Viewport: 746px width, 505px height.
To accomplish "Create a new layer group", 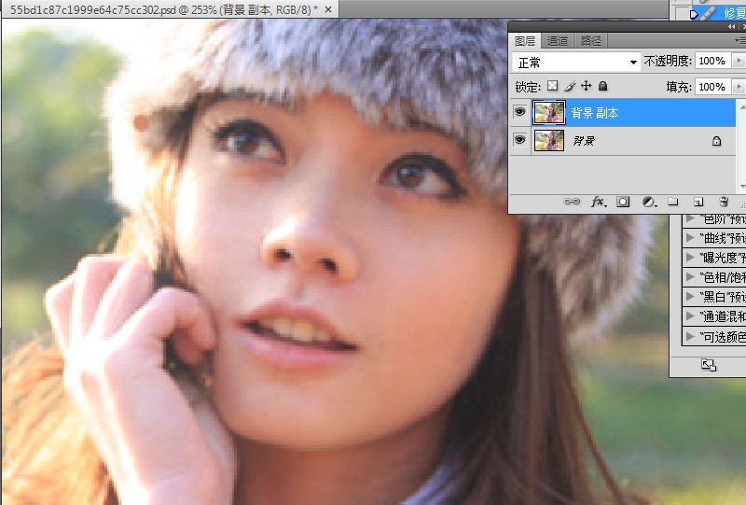I will [x=672, y=202].
